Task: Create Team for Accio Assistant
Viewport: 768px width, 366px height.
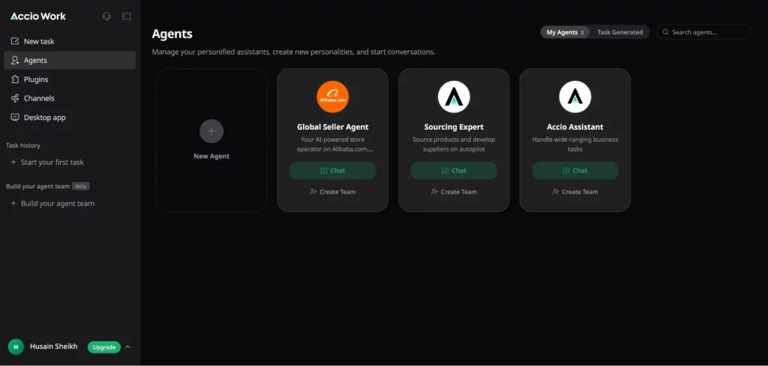Action: point(575,191)
